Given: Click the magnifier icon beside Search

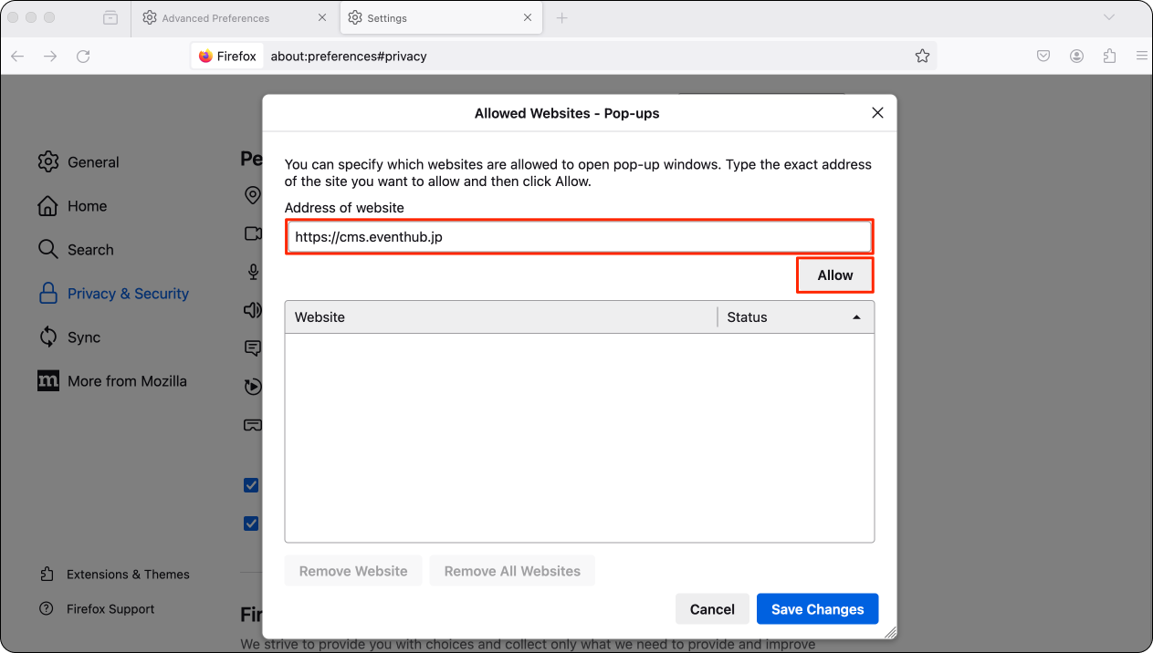Looking at the screenshot, I should (x=48, y=250).
